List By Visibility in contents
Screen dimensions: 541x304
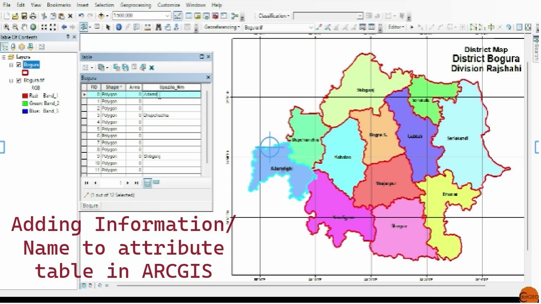point(22,47)
